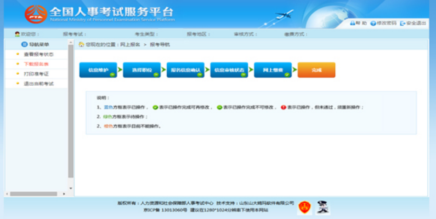Viewport: 436px width, 219px height.
Task: Open 查看报考状态 in navigation menu
Action: (x=38, y=54)
